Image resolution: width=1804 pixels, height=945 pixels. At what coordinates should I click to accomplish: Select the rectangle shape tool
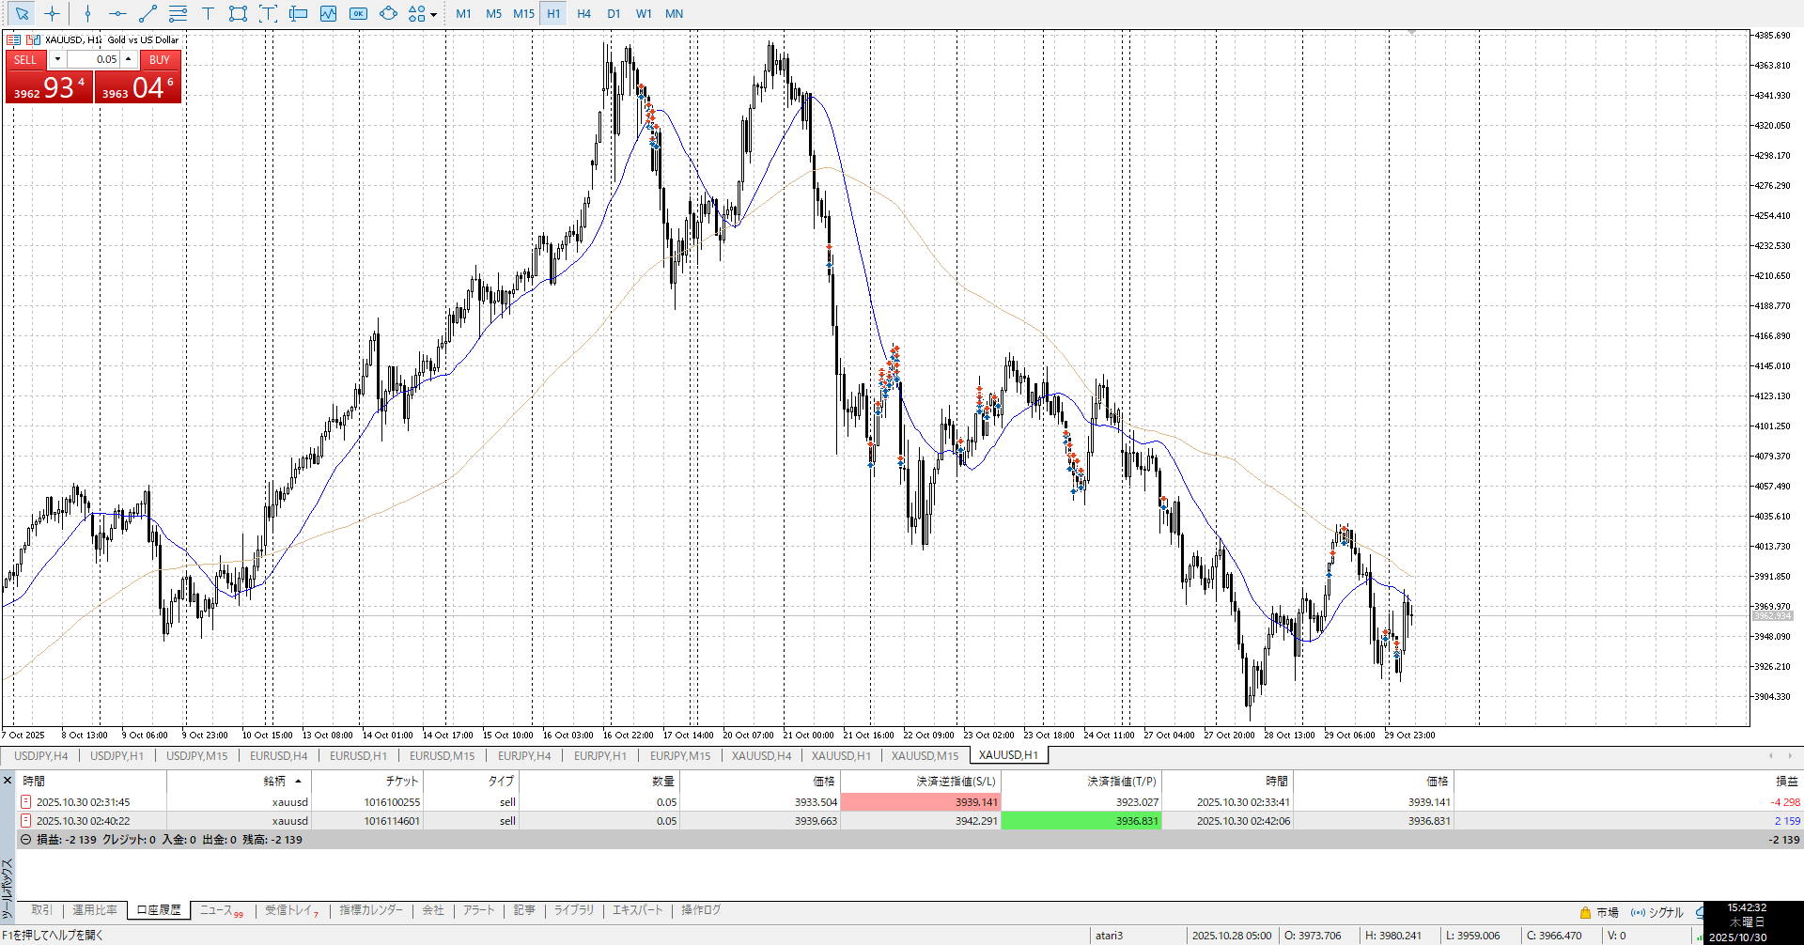pos(238,13)
